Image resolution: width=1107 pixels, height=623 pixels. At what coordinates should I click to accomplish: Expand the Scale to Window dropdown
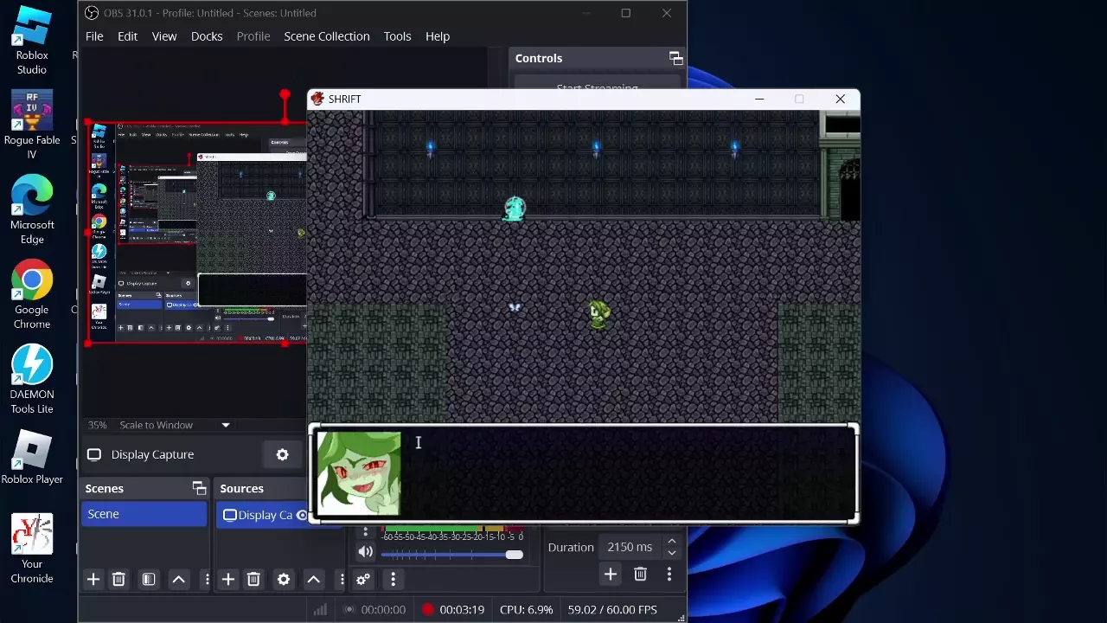pyautogui.click(x=226, y=425)
